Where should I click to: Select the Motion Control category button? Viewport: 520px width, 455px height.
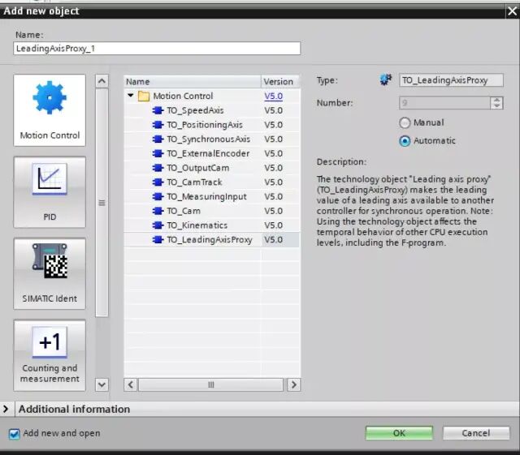click(50, 110)
